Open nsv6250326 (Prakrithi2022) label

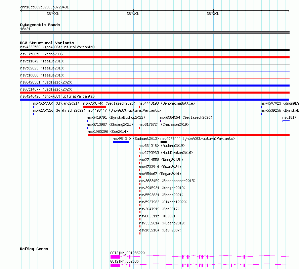pyautogui.click(x=59, y=110)
